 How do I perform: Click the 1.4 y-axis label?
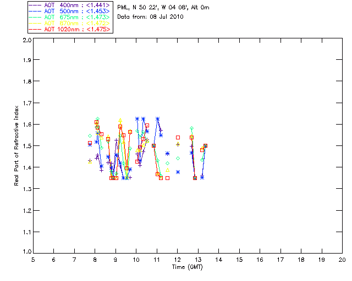pyautogui.click(x=27, y=167)
